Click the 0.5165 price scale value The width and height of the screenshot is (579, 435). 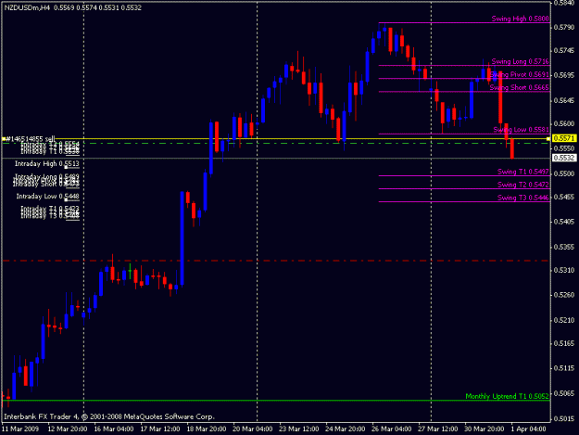coord(564,343)
